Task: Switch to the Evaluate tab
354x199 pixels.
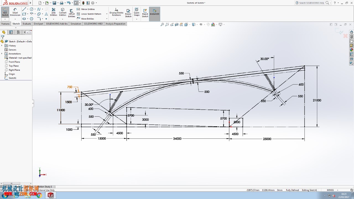Action: click(x=27, y=24)
